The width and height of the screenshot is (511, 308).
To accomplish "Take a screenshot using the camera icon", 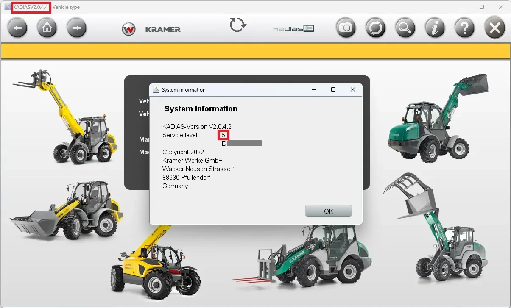I will [x=346, y=27].
